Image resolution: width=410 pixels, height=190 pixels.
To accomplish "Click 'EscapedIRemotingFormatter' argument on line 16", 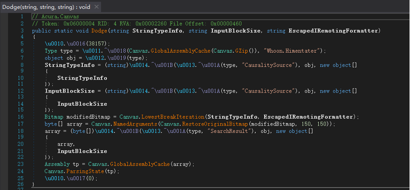I will click(308, 117).
